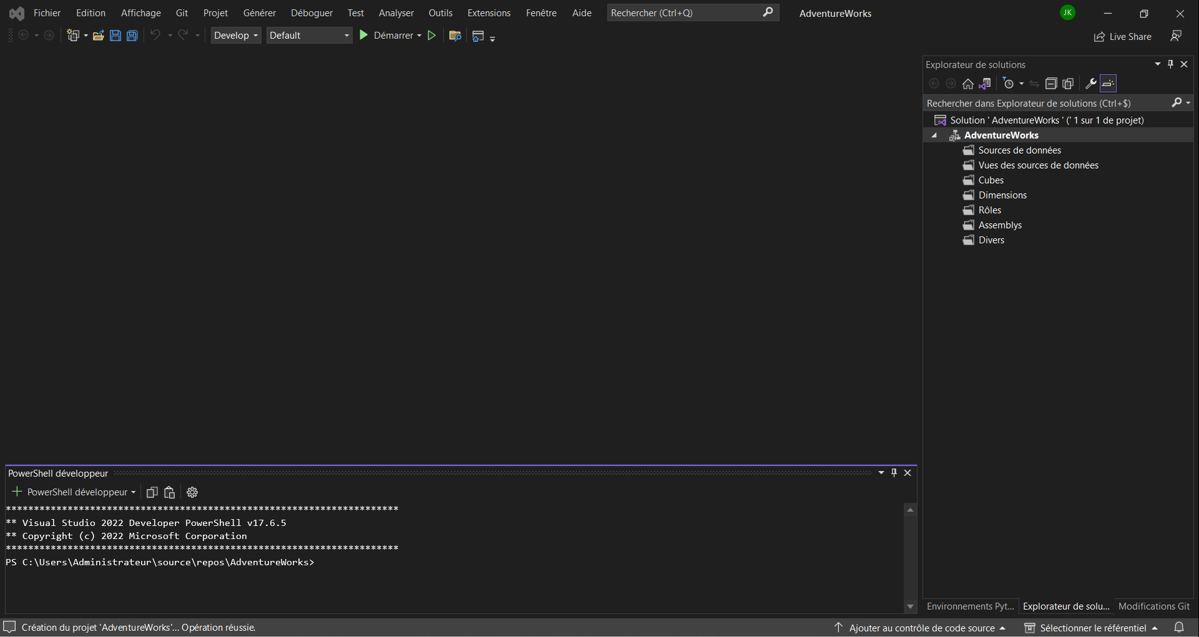
Task: Open pending changes filter dropdown arrow
Action: [1021, 84]
